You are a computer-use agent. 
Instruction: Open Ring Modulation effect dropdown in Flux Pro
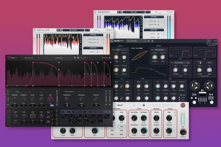(x=71, y=92)
